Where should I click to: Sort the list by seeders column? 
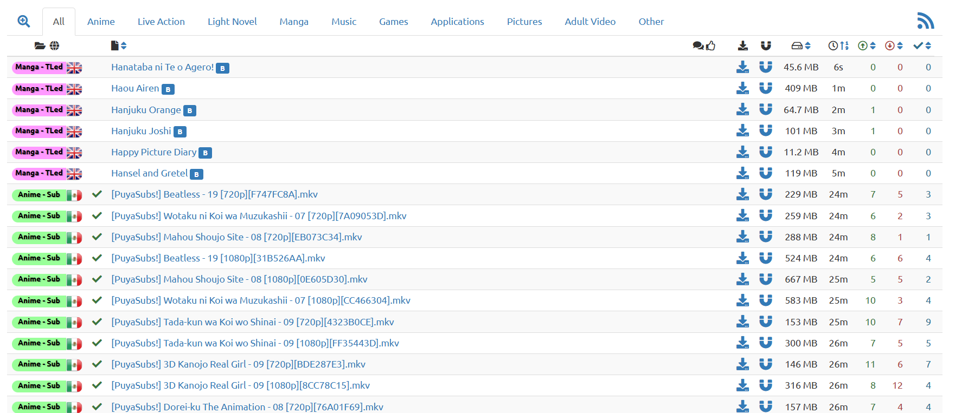867,46
